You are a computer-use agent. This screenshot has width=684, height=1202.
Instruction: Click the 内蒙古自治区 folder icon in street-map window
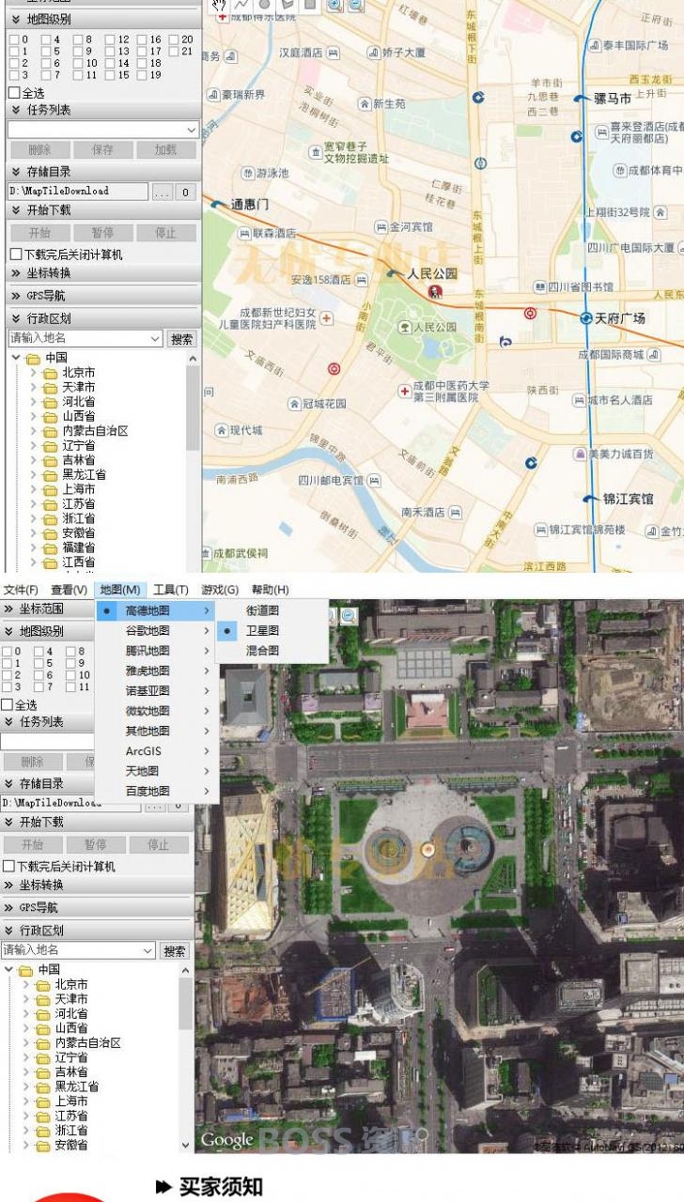(x=51, y=431)
